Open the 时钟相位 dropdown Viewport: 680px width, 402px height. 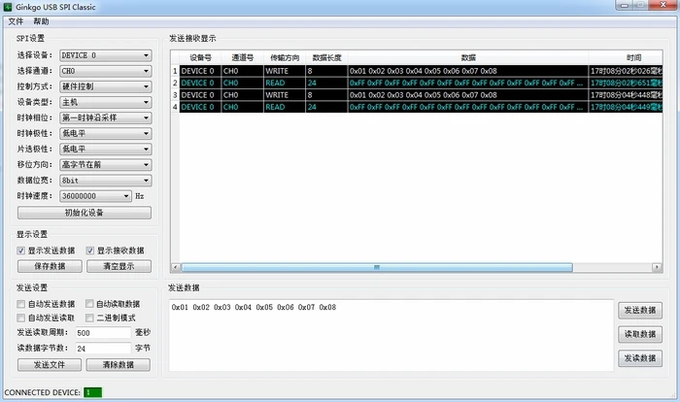click(105, 117)
